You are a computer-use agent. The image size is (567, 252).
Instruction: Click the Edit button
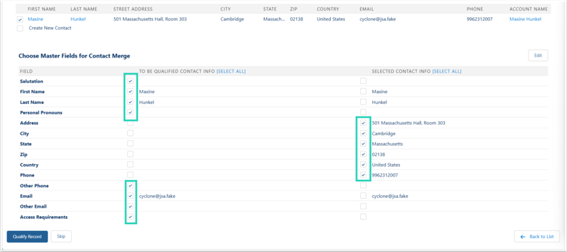pos(538,56)
